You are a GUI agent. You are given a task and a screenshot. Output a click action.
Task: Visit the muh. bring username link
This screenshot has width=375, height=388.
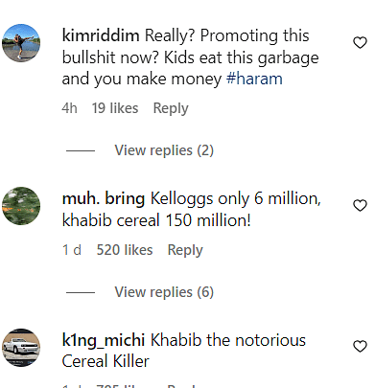point(104,198)
